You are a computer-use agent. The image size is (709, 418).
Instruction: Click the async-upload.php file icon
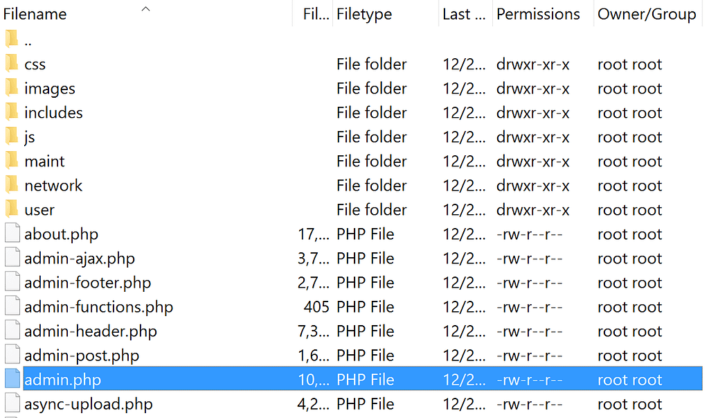point(12,404)
